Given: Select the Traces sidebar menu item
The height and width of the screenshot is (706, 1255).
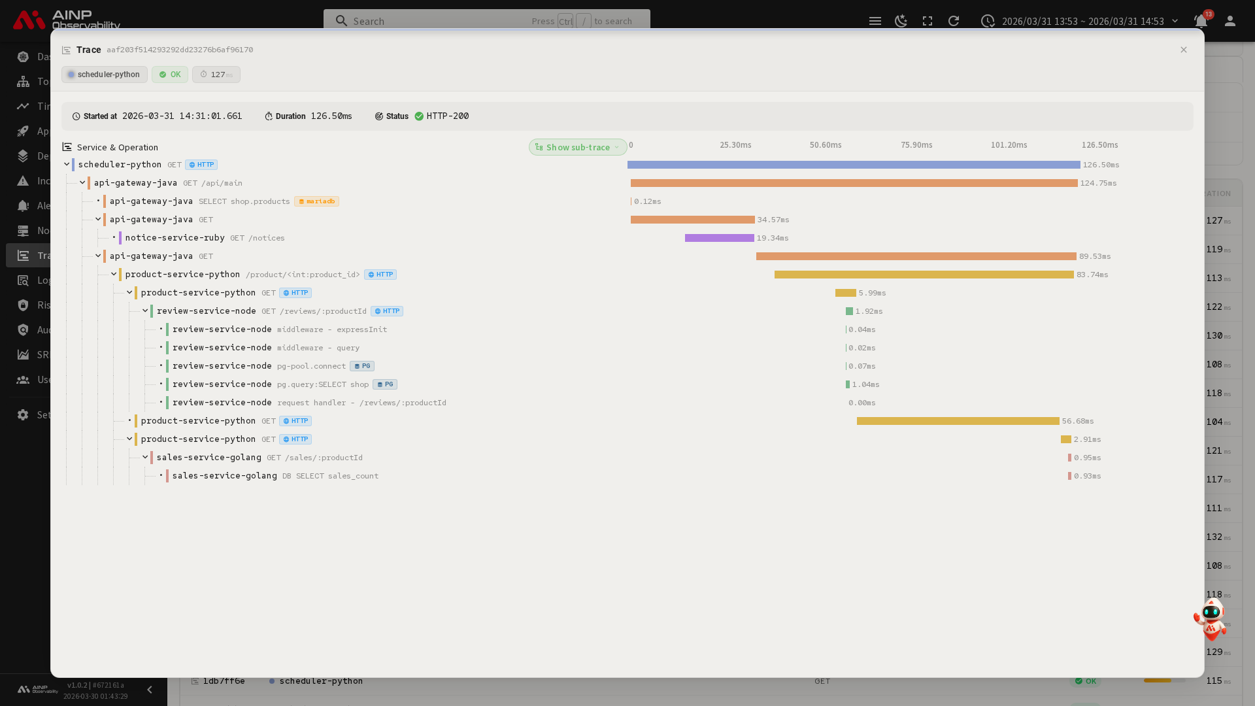Looking at the screenshot, I should pos(26,256).
